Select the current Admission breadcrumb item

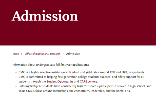pos(73,54)
